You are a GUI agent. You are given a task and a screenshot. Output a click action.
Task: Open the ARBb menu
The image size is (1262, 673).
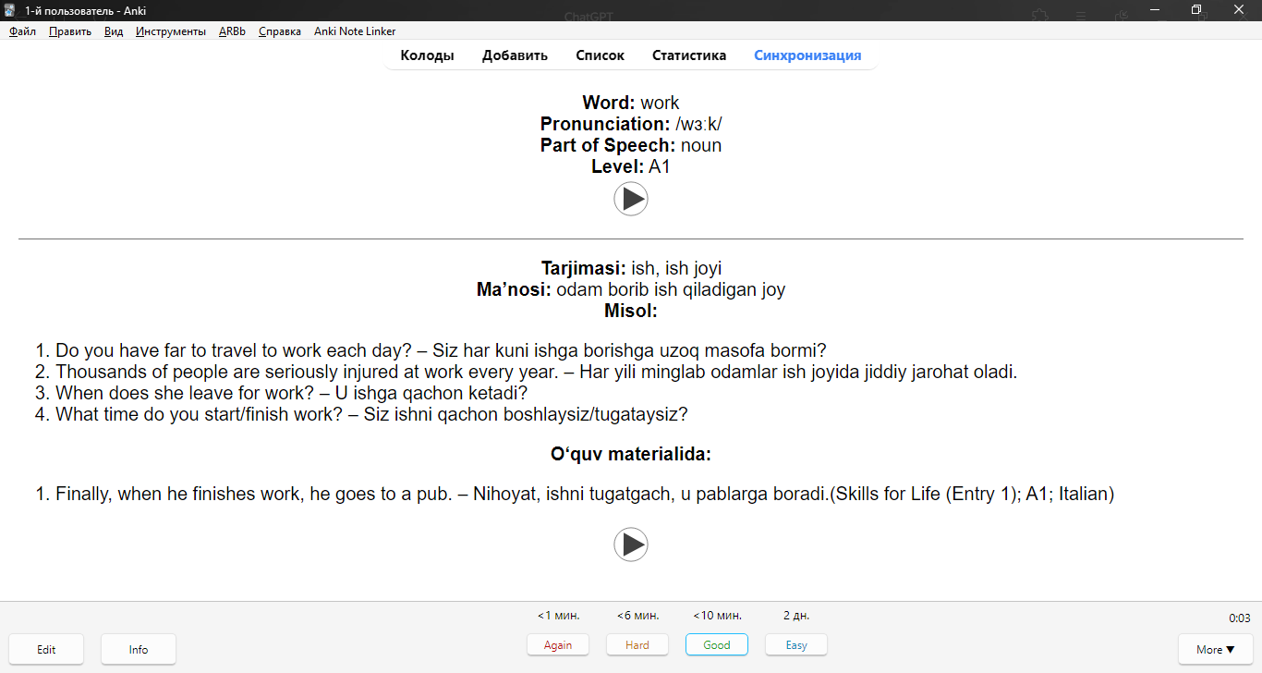coord(232,31)
